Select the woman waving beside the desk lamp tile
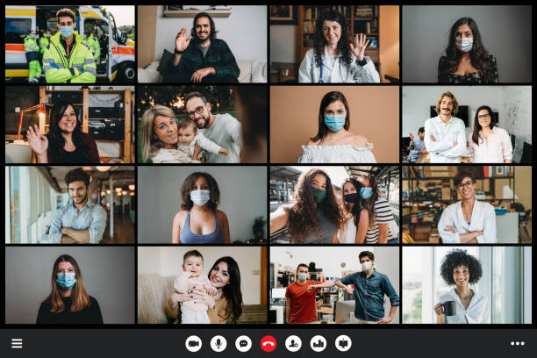This screenshot has height=358, width=537. coord(70,125)
